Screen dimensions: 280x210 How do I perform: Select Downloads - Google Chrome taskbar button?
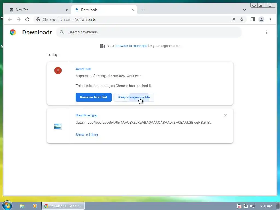(63, 206)
